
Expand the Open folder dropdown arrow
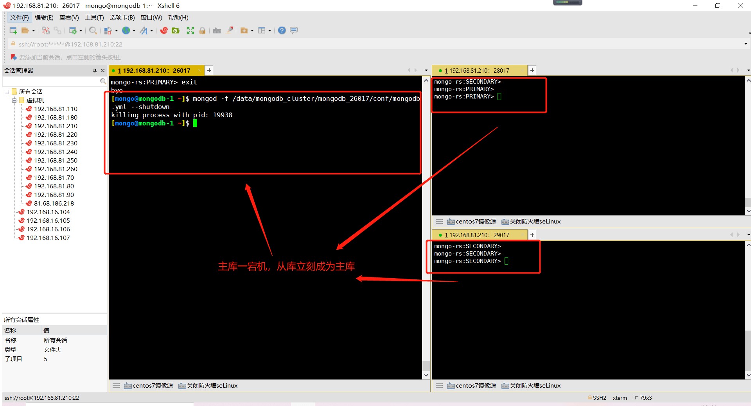[x=34, y=30]
